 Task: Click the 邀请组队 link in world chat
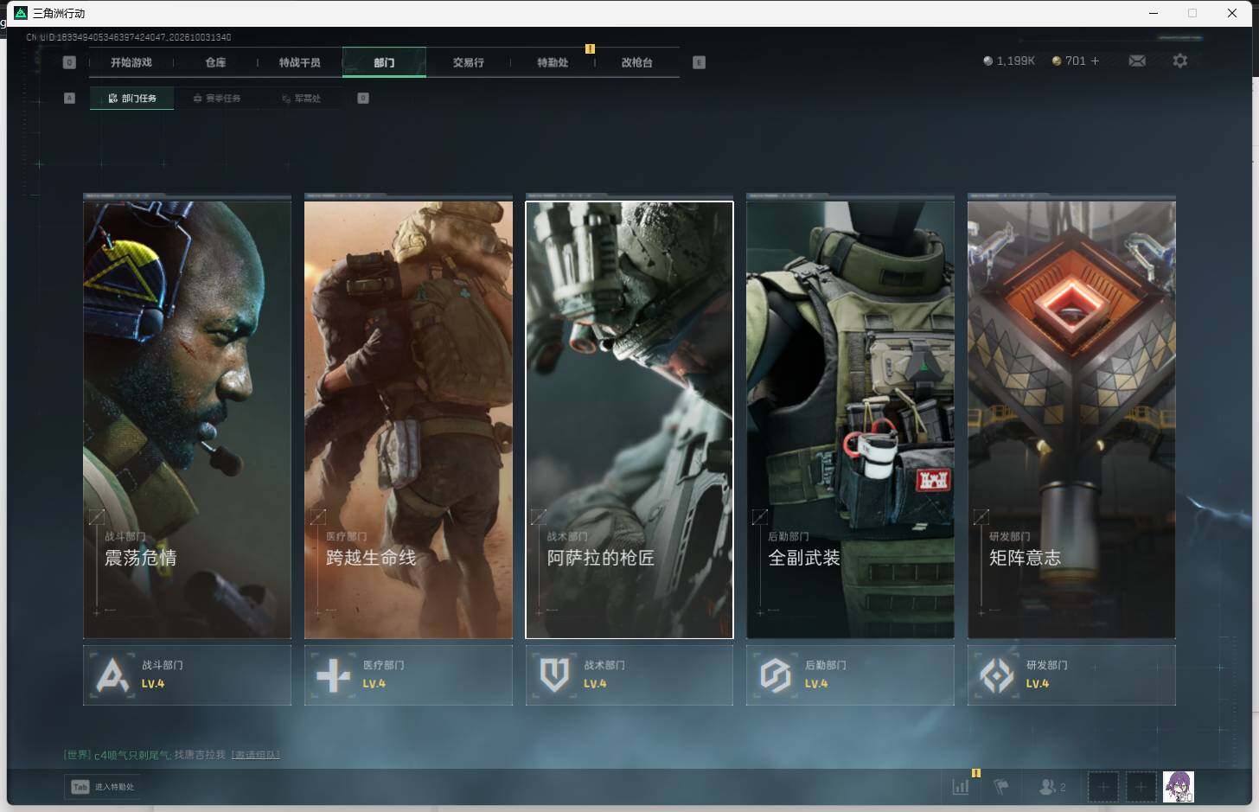pyautogui.click(x=255, y=755)
